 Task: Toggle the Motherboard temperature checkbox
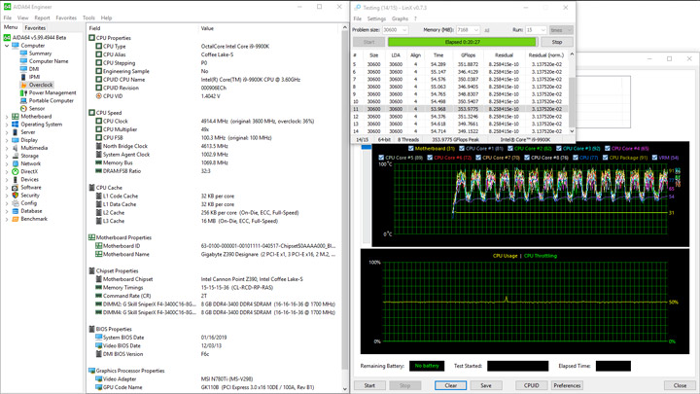(412, 149)
